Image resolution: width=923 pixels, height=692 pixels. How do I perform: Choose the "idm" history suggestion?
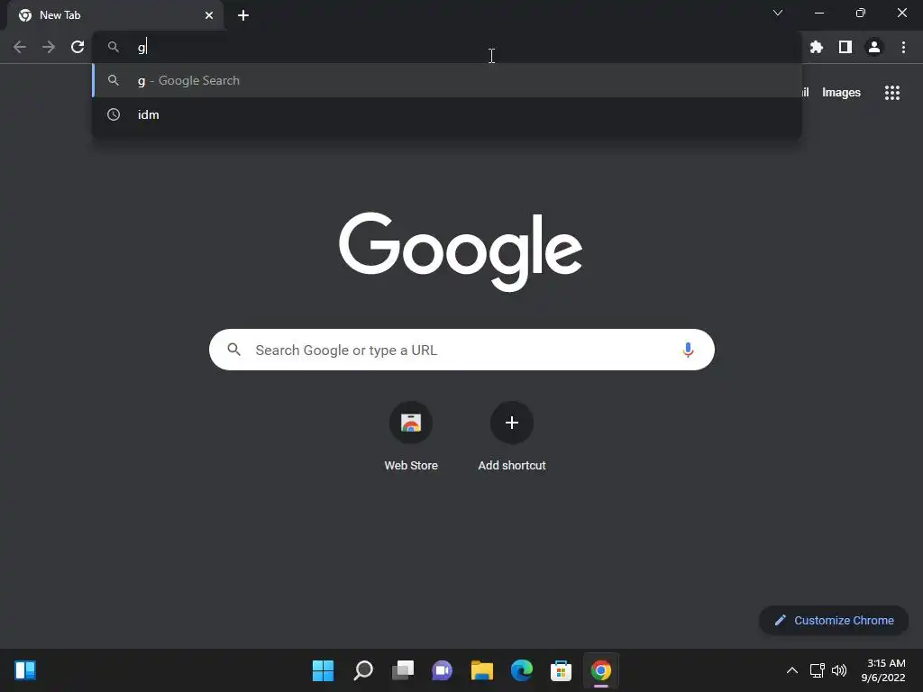447,114
